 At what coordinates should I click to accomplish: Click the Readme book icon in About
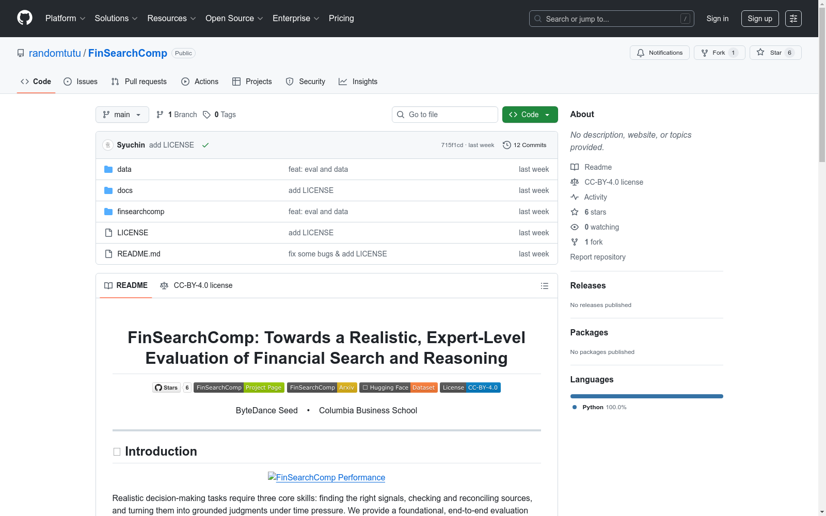pos(575,167)
